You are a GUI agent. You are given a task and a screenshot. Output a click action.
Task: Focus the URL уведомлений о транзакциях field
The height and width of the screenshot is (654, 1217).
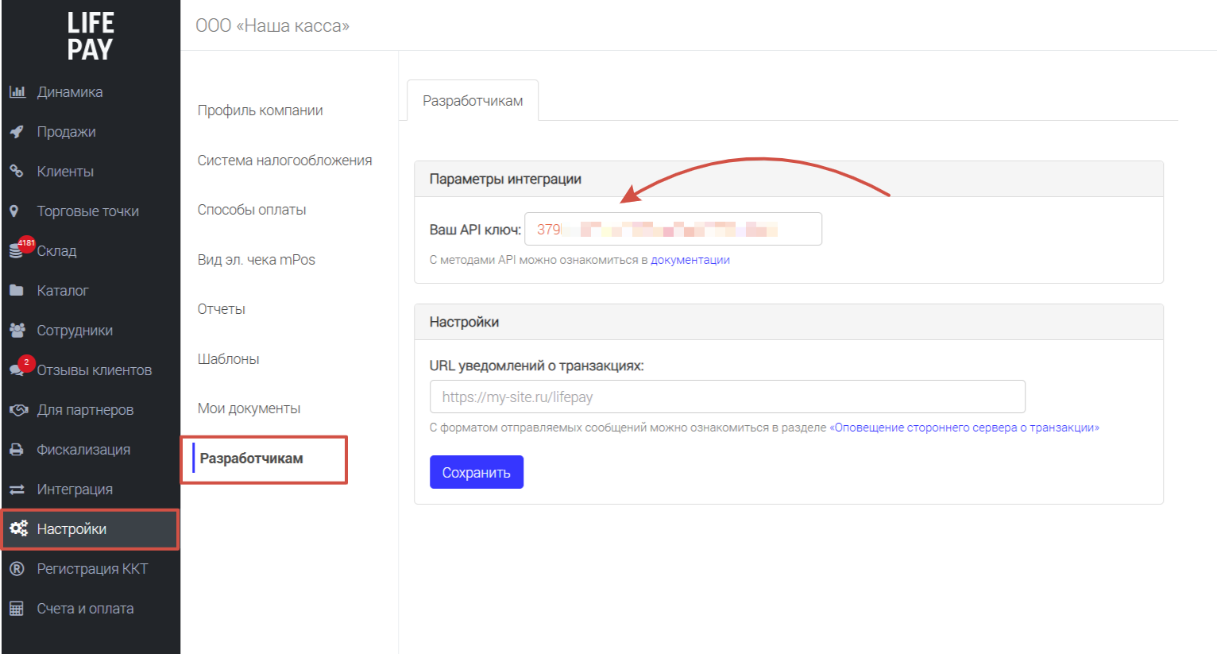(x=727, y=397)
